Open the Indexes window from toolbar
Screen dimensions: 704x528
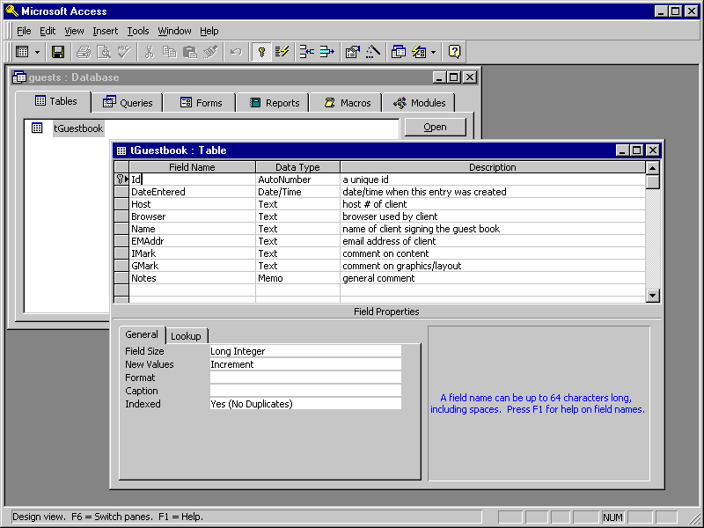(x=282, y=52)
